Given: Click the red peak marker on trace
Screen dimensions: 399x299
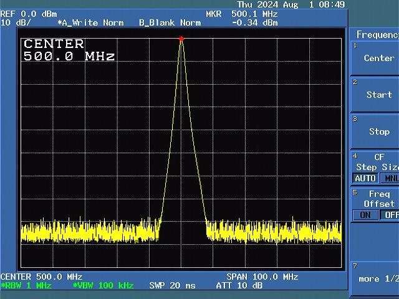Looking at the screenshot, I should 181,39.
